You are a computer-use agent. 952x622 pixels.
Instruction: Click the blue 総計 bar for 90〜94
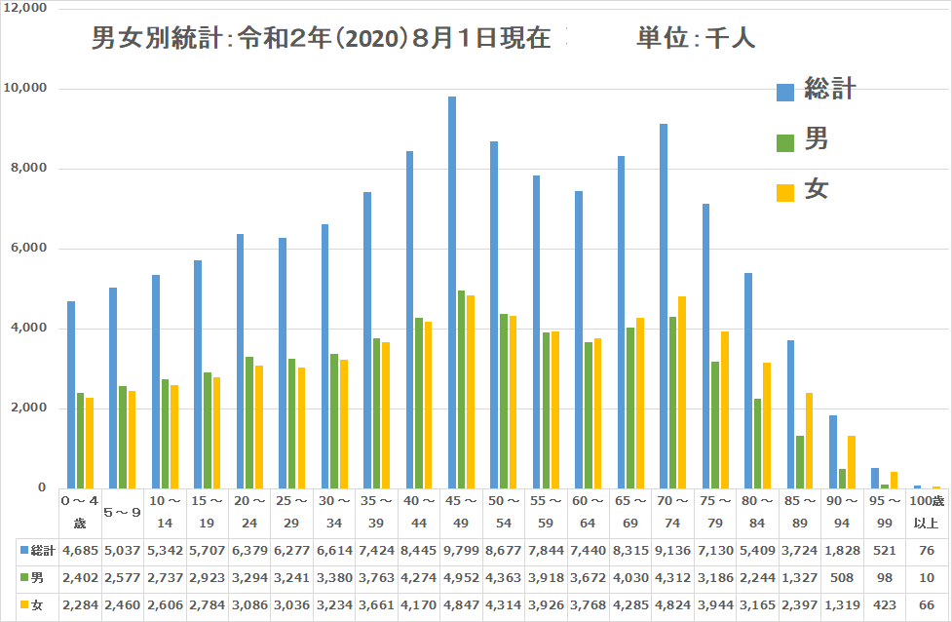[x=833, y=452]
